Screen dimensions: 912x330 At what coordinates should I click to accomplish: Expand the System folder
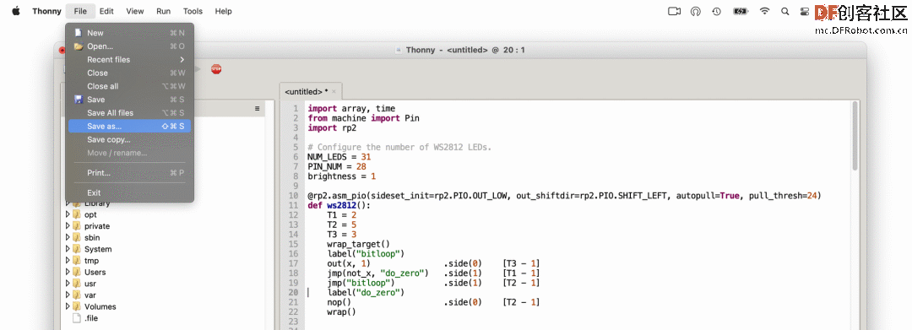[x=68, y=249]
